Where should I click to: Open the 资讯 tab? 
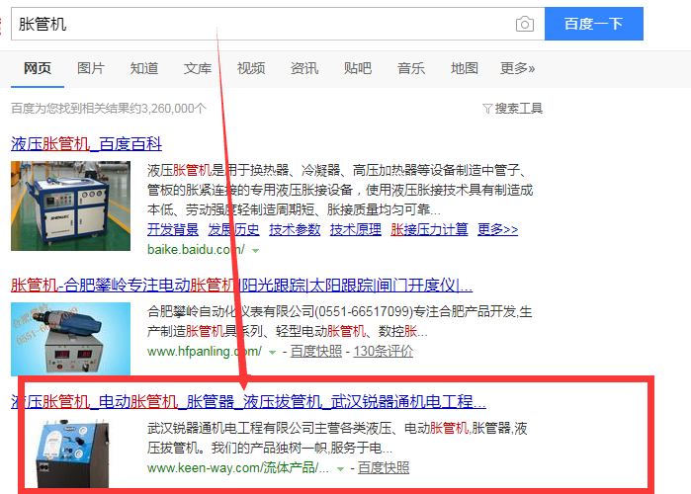pos(304,68)
